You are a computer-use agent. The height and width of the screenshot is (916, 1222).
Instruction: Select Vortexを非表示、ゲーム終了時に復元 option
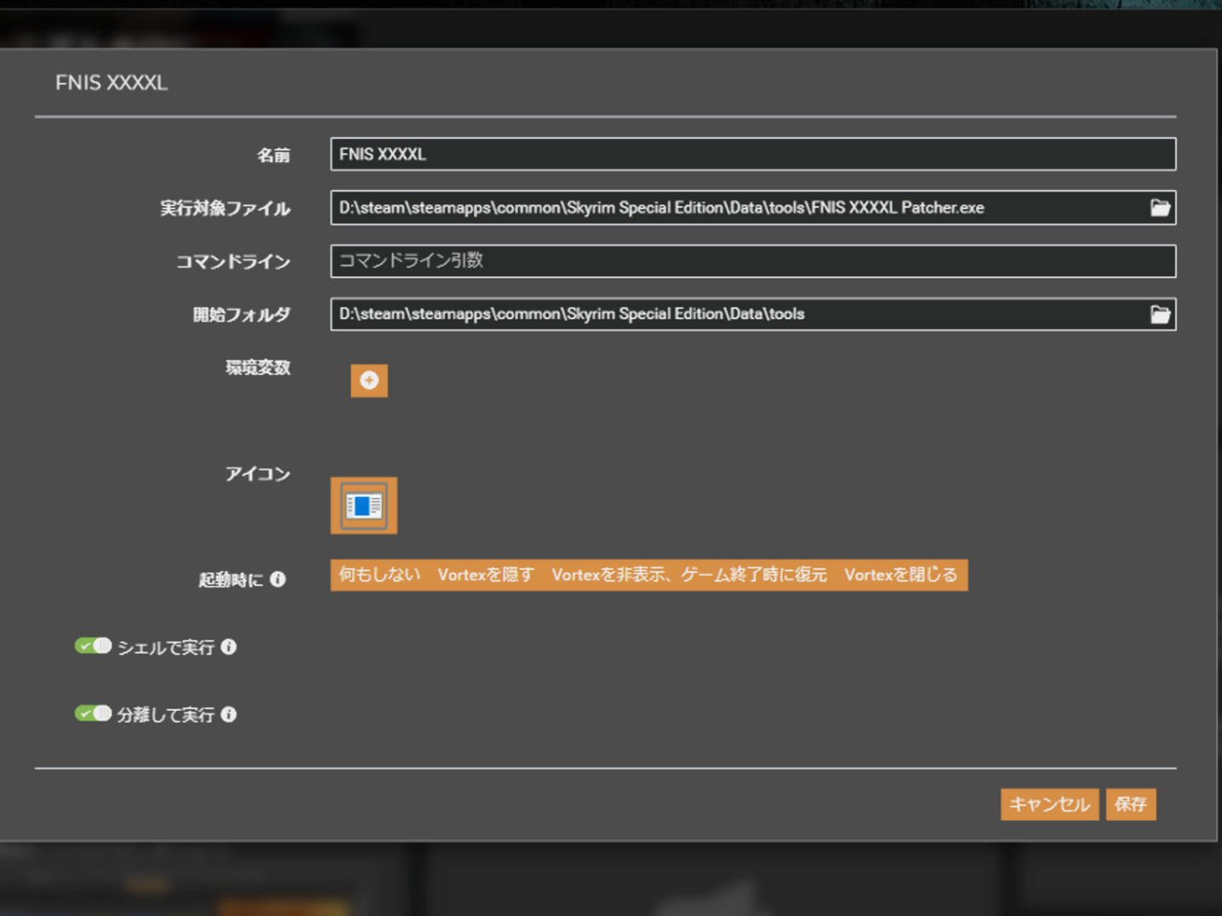pyautogui.click(x=689, y=575)
